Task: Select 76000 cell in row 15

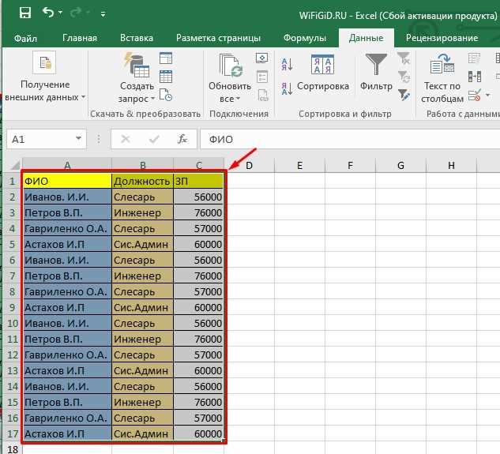Action: coord(199,402)
